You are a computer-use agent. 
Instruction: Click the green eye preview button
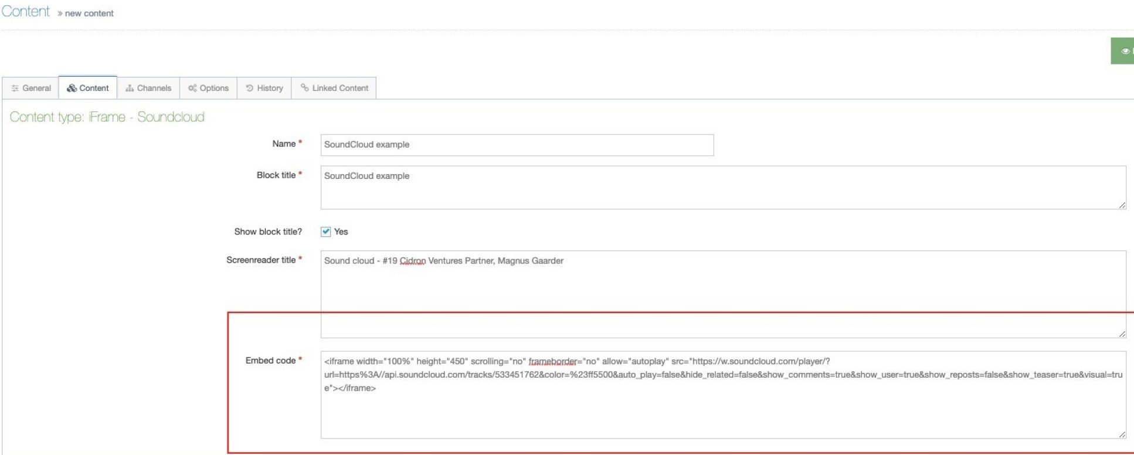click(x=1123, y=51)
